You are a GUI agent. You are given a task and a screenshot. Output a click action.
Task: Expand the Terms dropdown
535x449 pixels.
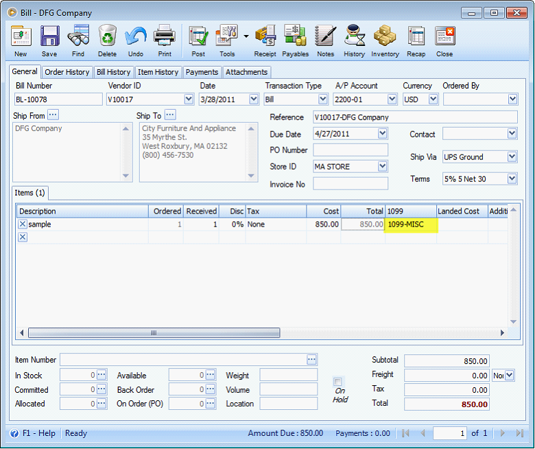pyautogui.click(x=512, y=179)
